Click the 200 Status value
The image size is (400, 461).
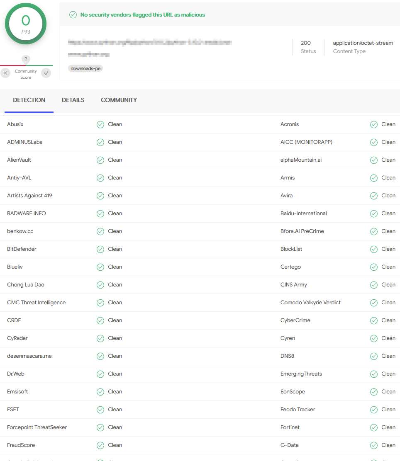[x=305, y=43]
